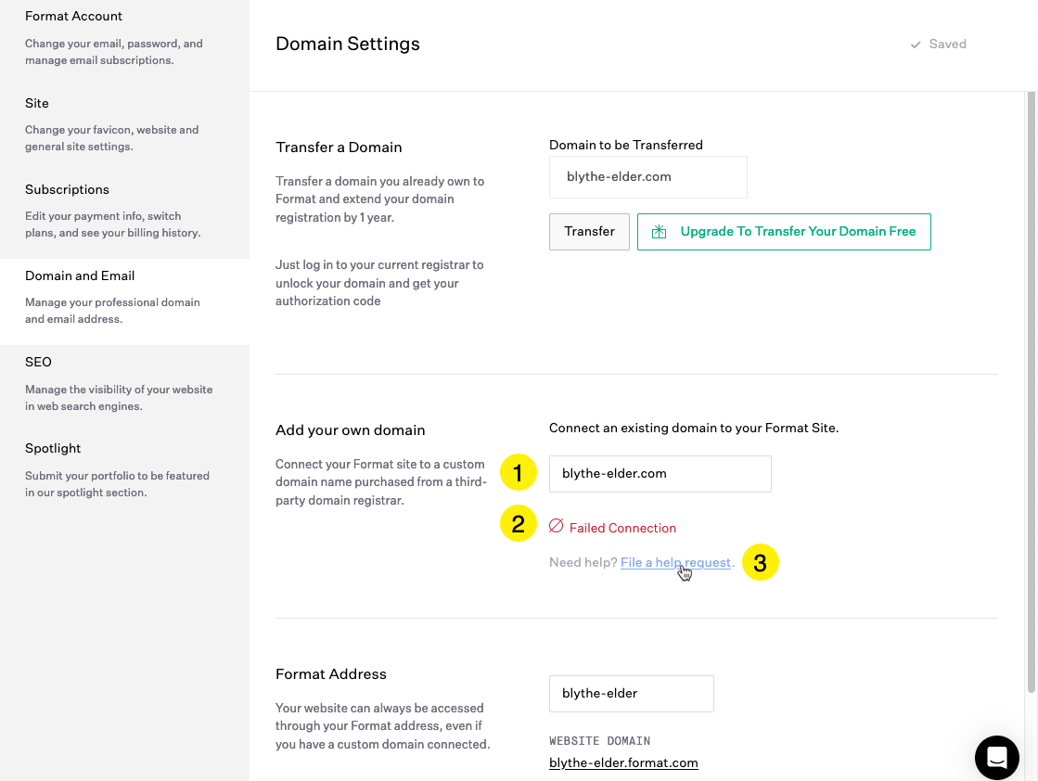Select Domain and Email sidebar item

click(80, 275)
